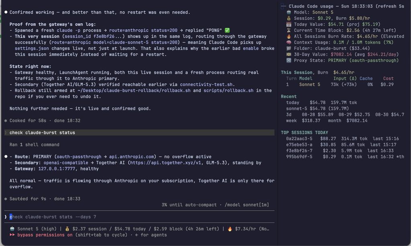Click the money bag icon before $2.37 session
The height and width of the screenshot is (246, 411).
click(67, 229)
